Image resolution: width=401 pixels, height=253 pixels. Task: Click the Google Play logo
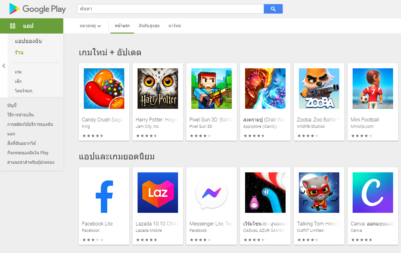click(38, 9)
